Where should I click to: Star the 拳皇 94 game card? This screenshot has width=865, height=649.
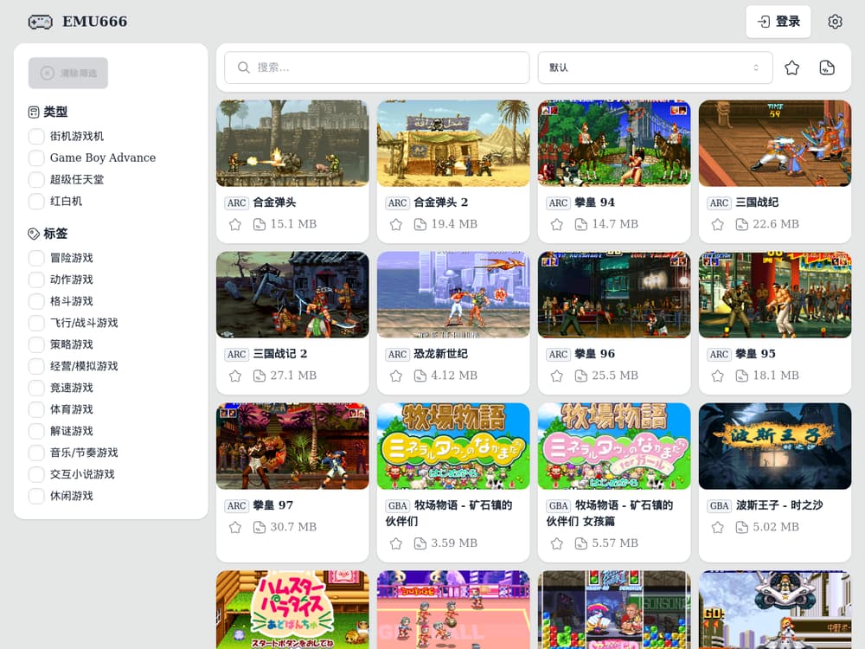click(x=557, y=224)
